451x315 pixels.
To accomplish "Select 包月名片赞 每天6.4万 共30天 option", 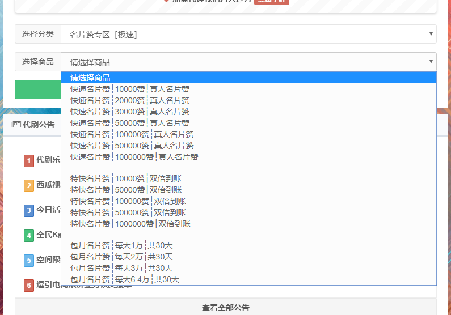I will 125,279.
